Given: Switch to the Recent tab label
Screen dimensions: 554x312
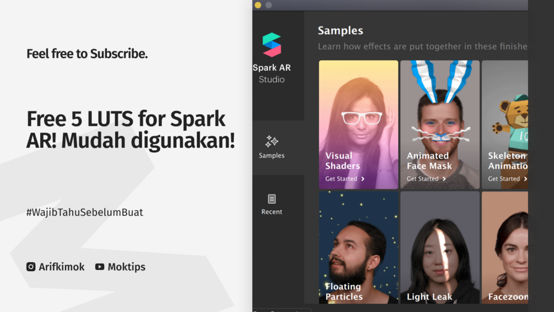Looking at the screenshot, I should click(272, 211).
